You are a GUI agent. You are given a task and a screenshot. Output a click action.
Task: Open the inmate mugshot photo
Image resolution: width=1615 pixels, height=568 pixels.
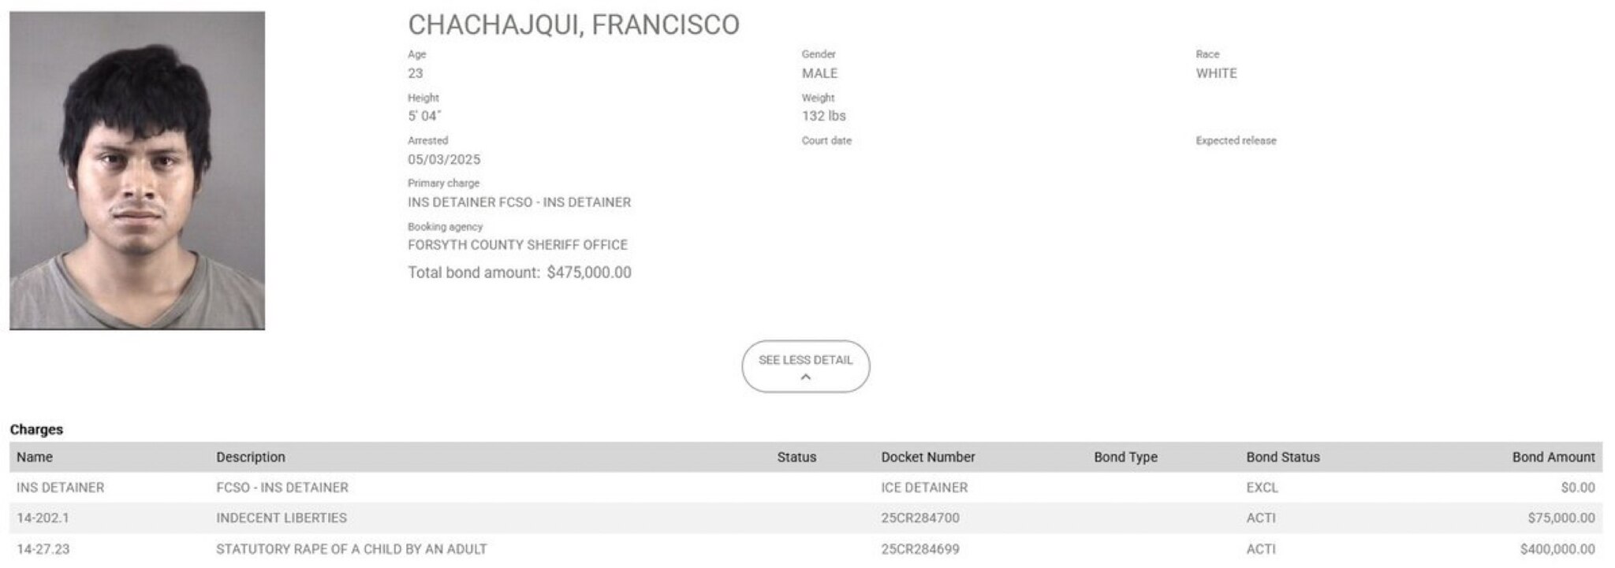coord(137,170)
